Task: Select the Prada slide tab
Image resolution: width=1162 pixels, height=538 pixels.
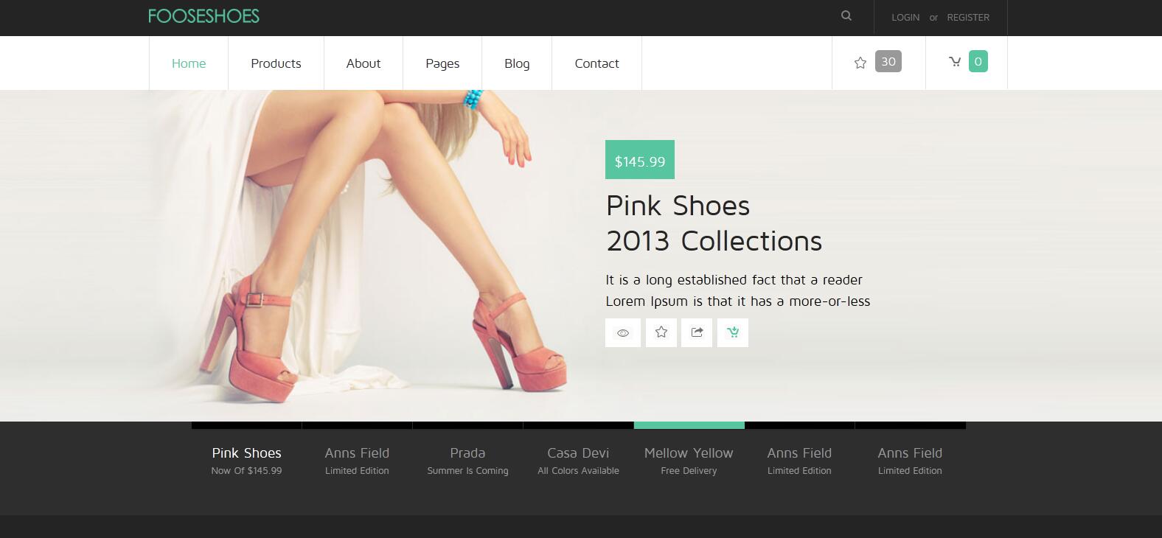Action: tap(467, 461)
